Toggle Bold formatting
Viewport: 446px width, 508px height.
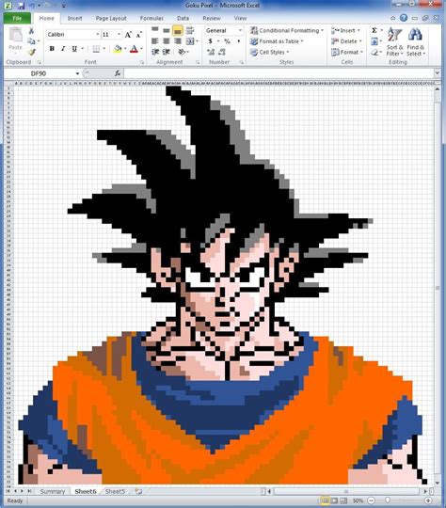click(52, 49)
